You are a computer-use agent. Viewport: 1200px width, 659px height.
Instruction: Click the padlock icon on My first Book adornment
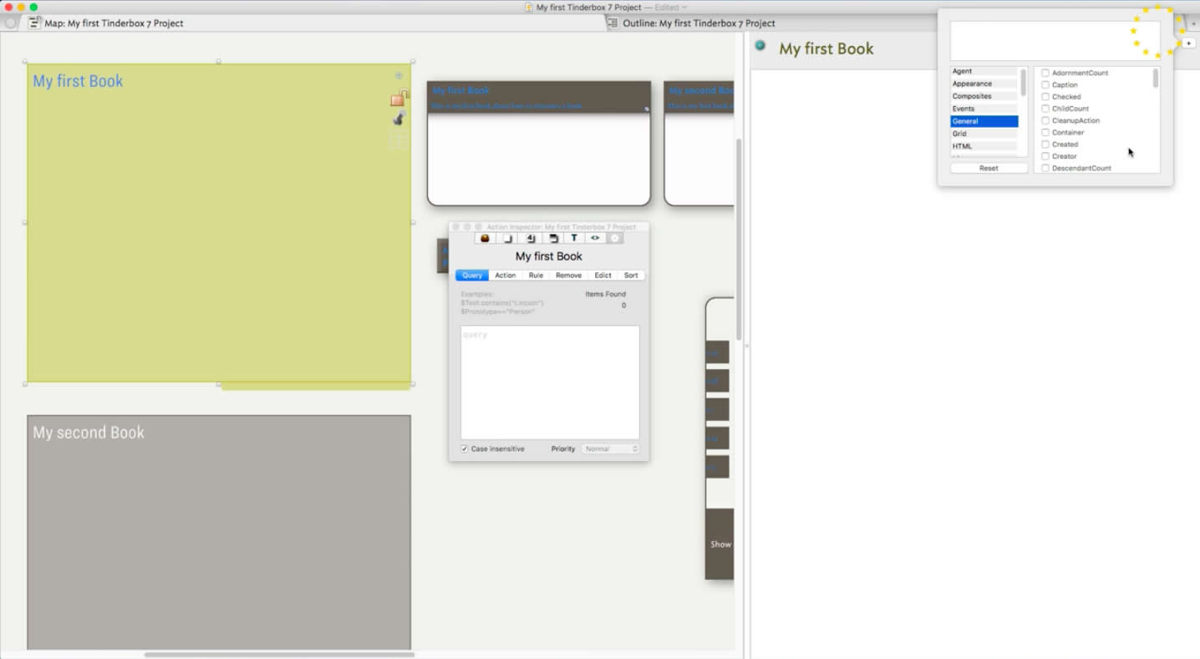point(399,99)
